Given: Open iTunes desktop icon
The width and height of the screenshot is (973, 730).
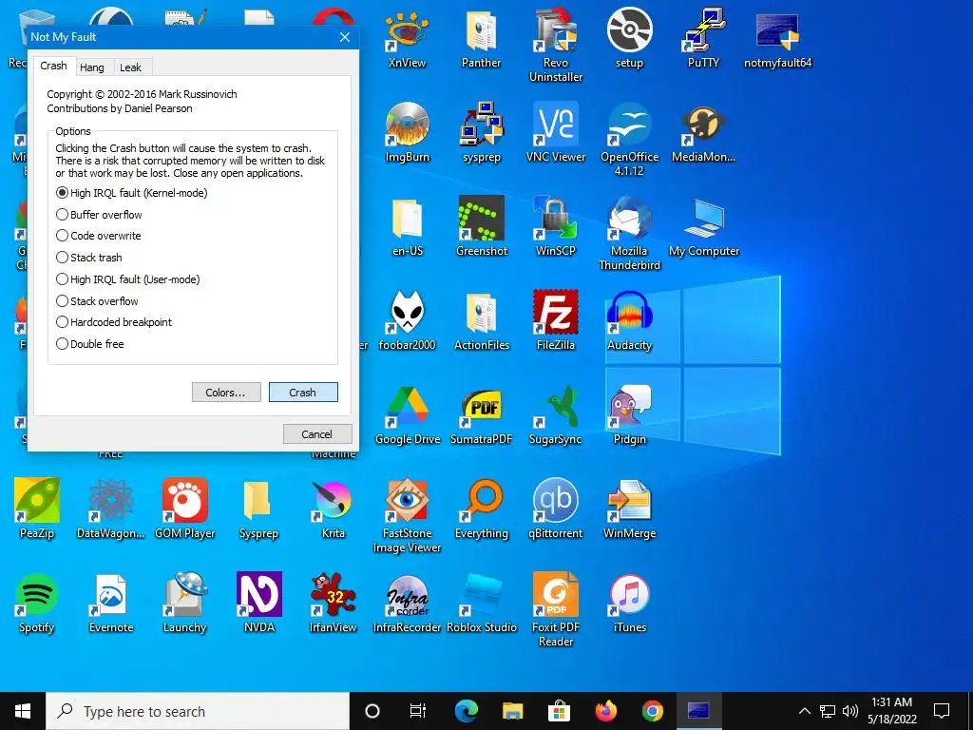Looking at the screenshot, I should tap(629, 604).
